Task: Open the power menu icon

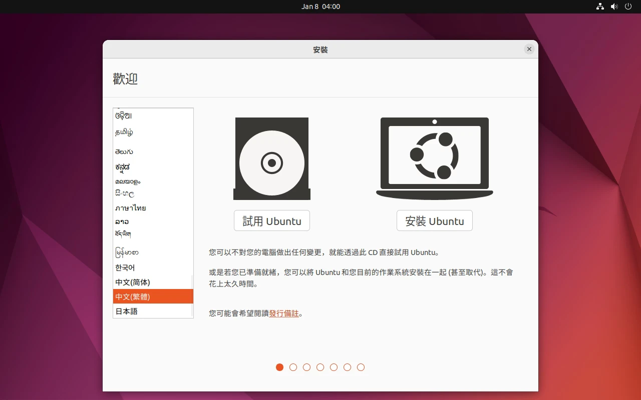Action: coord(628,6)
